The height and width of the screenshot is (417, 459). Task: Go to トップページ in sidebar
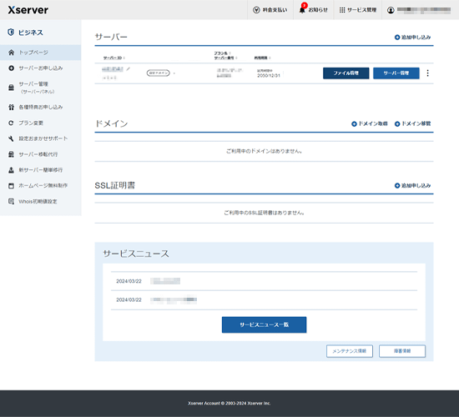click(x=40, y=53)
